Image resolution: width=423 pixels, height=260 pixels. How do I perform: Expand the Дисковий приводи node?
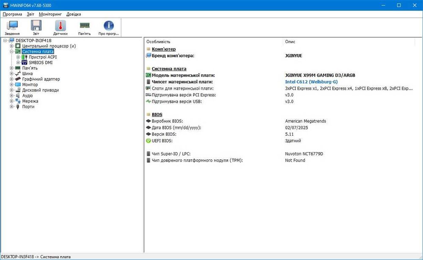[11, 90]
